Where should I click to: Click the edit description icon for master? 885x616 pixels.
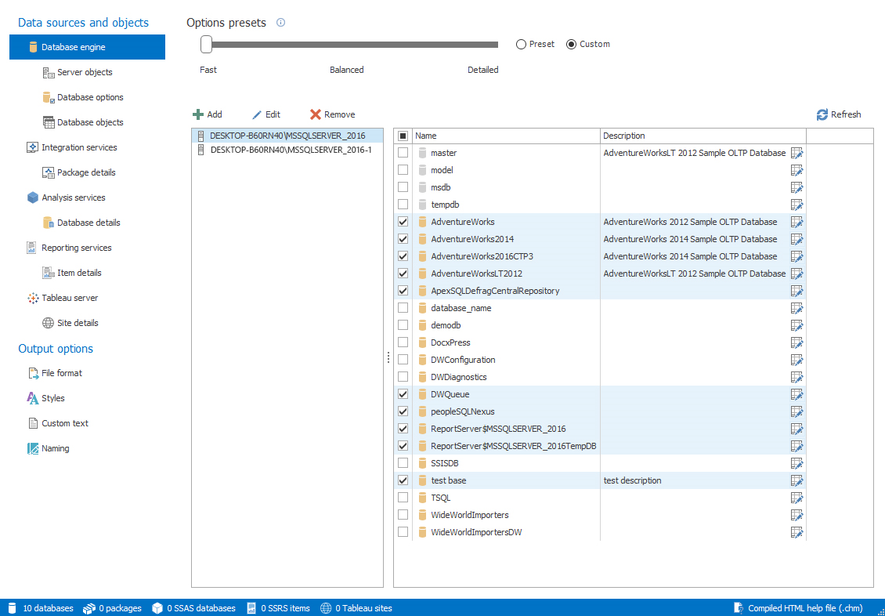point(797,153)
